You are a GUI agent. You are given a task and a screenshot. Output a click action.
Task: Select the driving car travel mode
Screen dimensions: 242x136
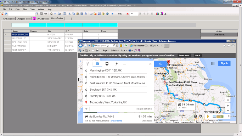(x=97, y=64)
